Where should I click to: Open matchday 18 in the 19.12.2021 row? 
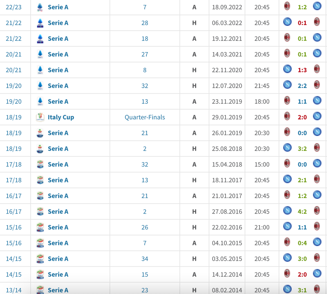point(145,39)
